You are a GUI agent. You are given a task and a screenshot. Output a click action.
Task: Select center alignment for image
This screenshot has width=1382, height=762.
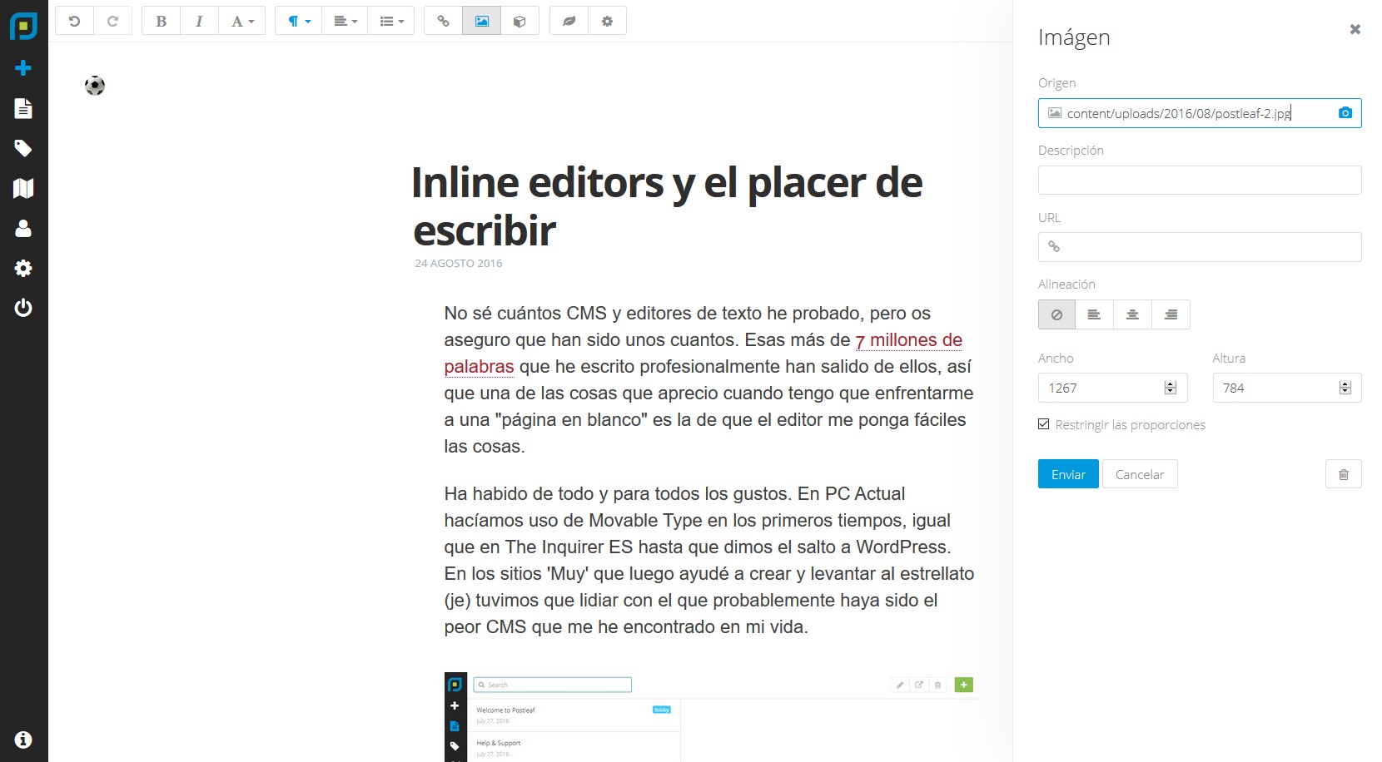click(x=1132, y=314)
